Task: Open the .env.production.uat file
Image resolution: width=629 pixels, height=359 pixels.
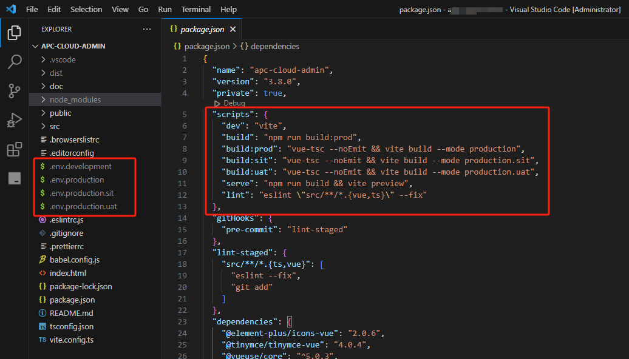Action: pos(84,206)
